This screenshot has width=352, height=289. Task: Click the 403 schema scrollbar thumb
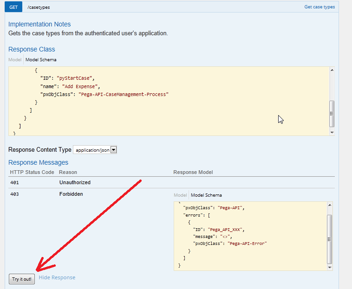point(329,239)
